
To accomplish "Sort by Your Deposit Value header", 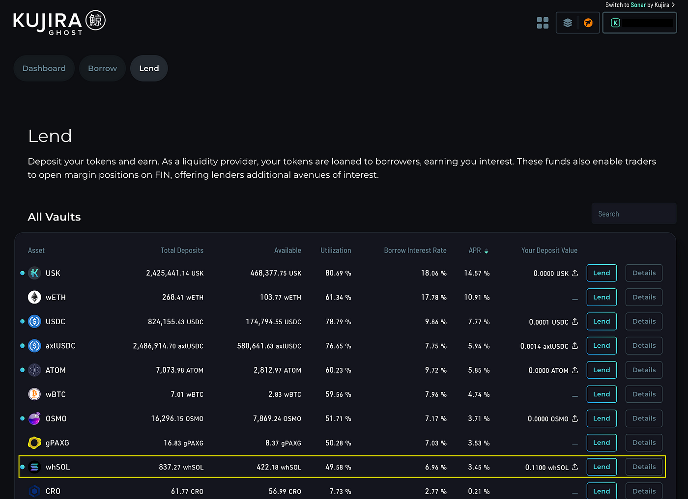I will coord(549,250).
